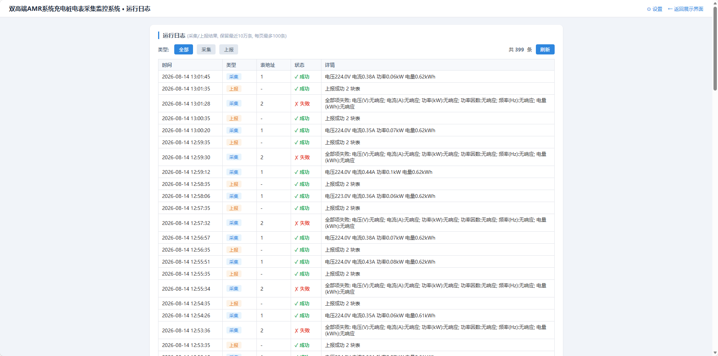Viewport: 718px width, 356px height.
Task: Click 上报 tag in 13:01:35 row
Action: (234, 89)
